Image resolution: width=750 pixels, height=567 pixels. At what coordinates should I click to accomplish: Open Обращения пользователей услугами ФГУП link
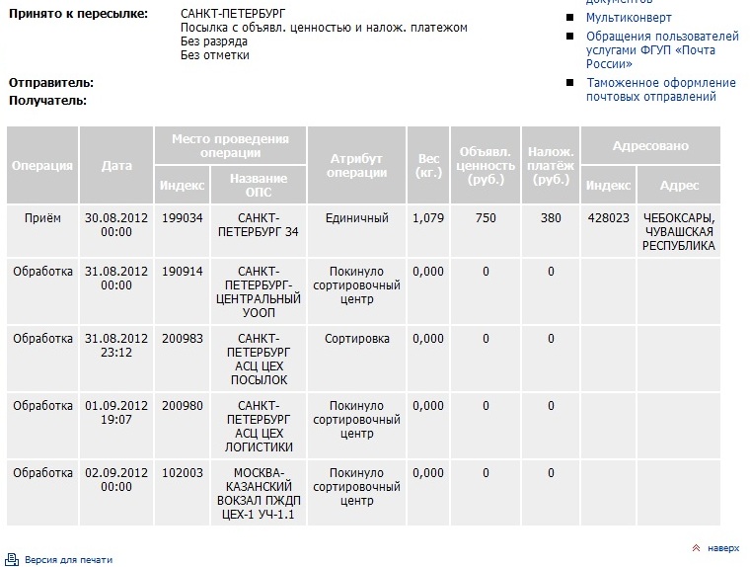(x=662, y=50)
